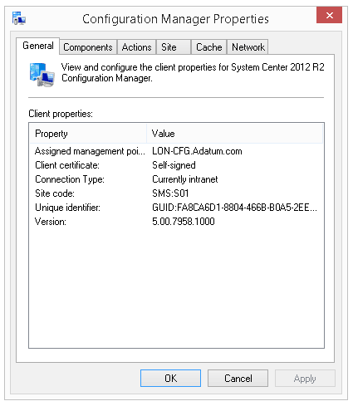Open the Network tab
Screen dimensions: 353x406
(248, 47)
